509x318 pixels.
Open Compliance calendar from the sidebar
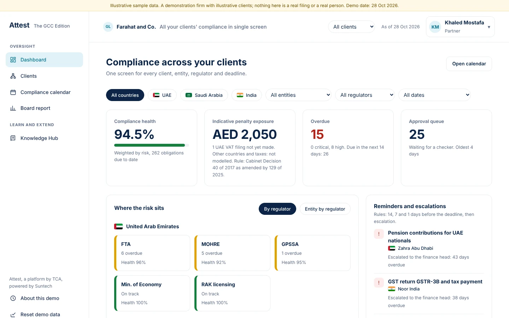[44, 92]
